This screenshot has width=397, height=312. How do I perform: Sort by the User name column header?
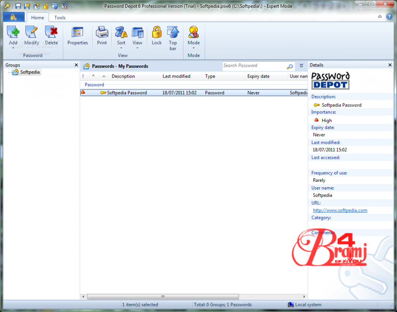point(298,76)
